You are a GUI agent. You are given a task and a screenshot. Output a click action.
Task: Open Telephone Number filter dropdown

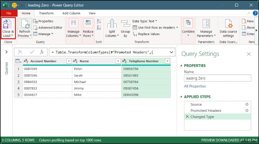click(x=167, y=61)
